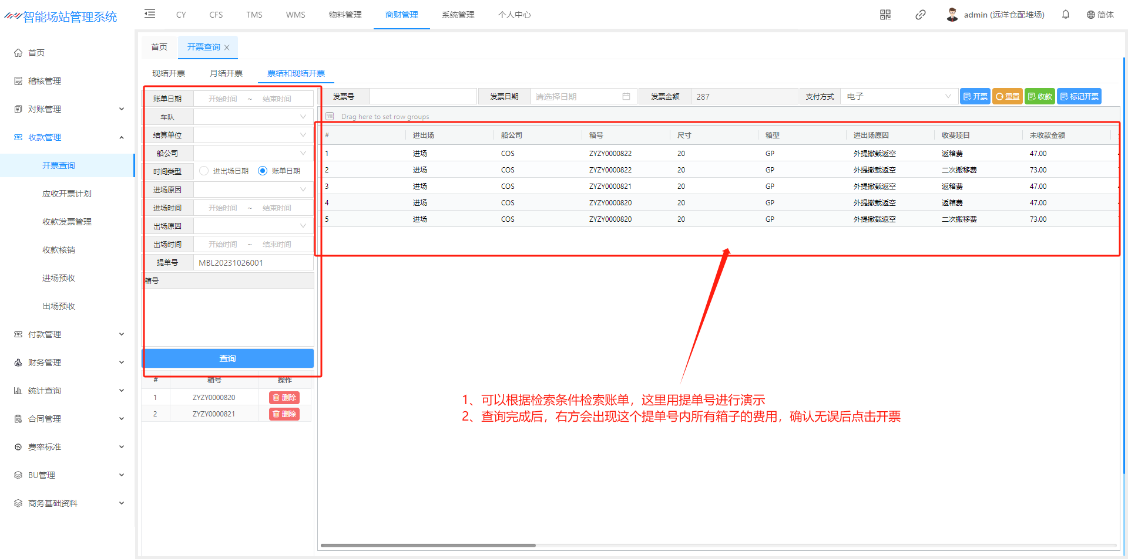
Task: Open the WMS top menu
Action: pos(296,15)
